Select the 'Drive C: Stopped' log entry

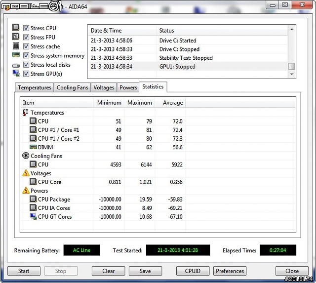point(188,49)
